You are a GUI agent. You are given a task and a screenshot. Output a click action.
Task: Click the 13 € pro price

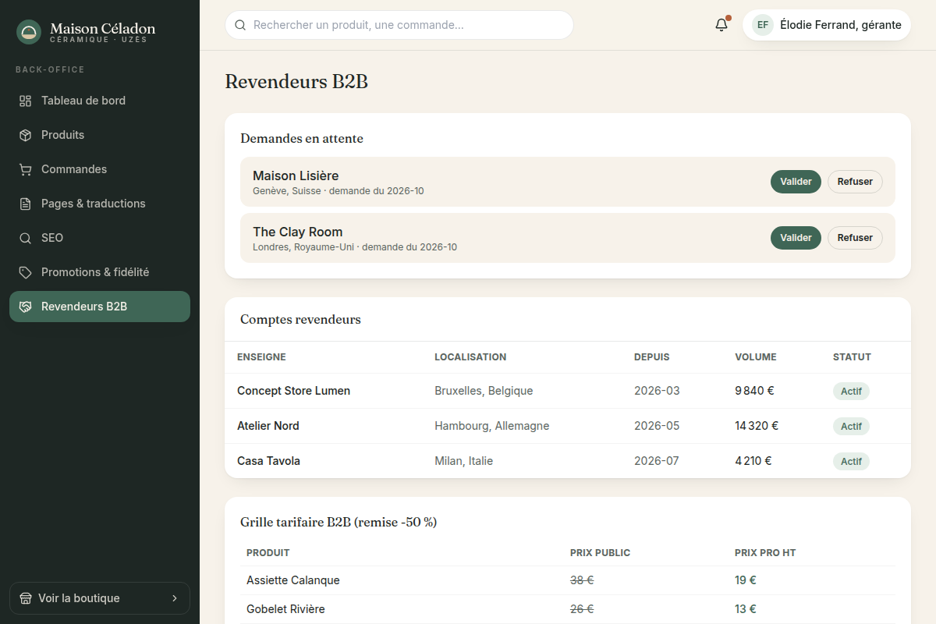[746, 609]
